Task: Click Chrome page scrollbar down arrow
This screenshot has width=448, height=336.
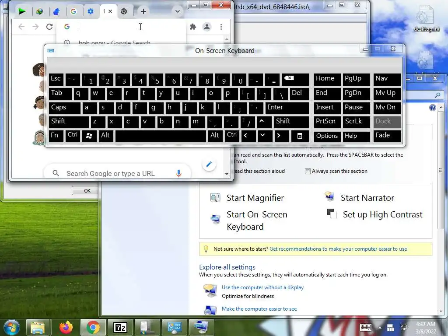Action: [227, 174]
